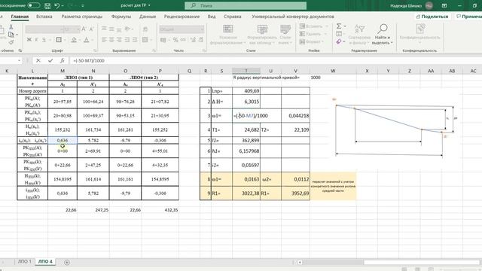Apply percent style format
482x271 pixels.
pyautogui.click(x=175, y=40)
